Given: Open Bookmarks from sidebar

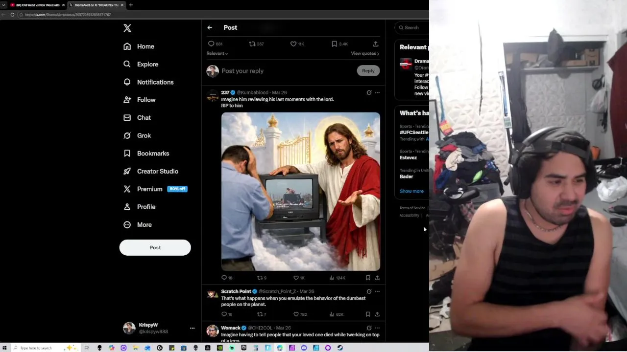Looking at the screenshot, I should pyautogui.click(x=146, y=154).
